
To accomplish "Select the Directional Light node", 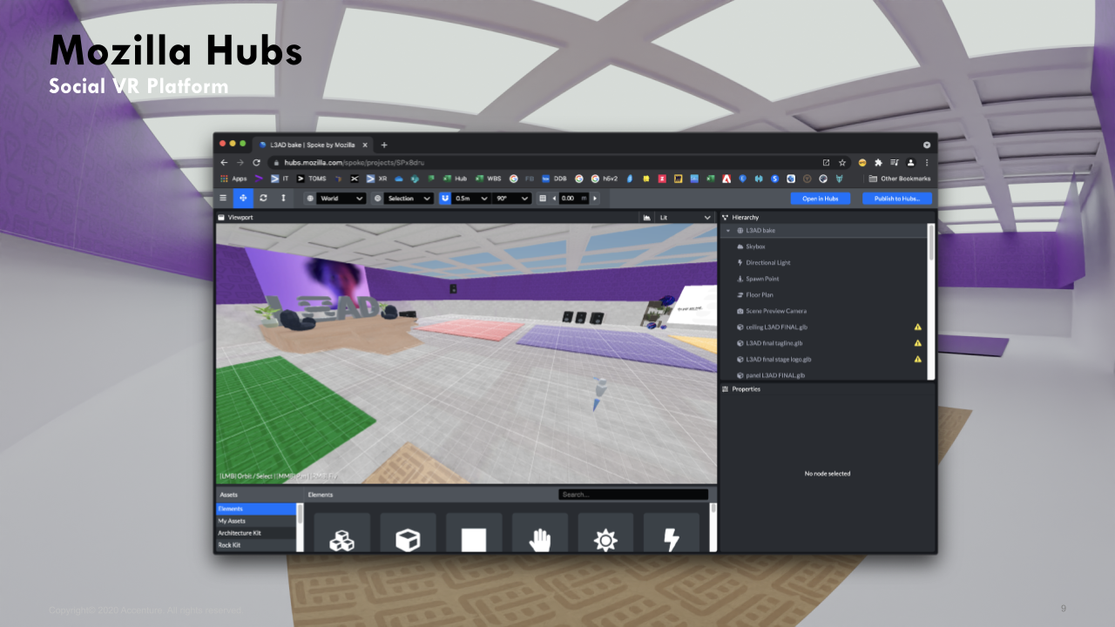I will point(824,262).
